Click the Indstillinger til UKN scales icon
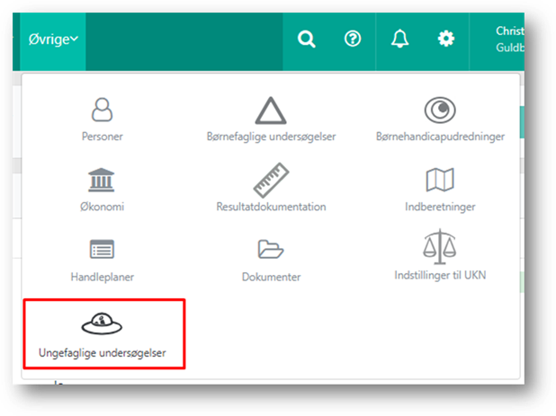This screenshot has height=416, width=556. tap(440, 246)
